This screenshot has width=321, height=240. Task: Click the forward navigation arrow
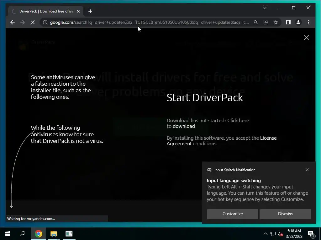point(23,22)
